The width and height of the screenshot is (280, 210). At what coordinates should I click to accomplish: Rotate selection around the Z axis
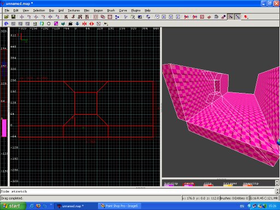pyautogui.click(x=57, y=17)
